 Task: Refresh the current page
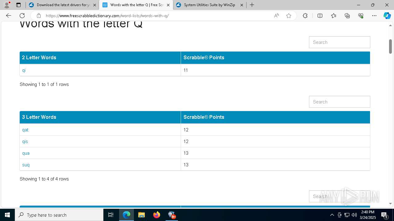pos(22,16)
